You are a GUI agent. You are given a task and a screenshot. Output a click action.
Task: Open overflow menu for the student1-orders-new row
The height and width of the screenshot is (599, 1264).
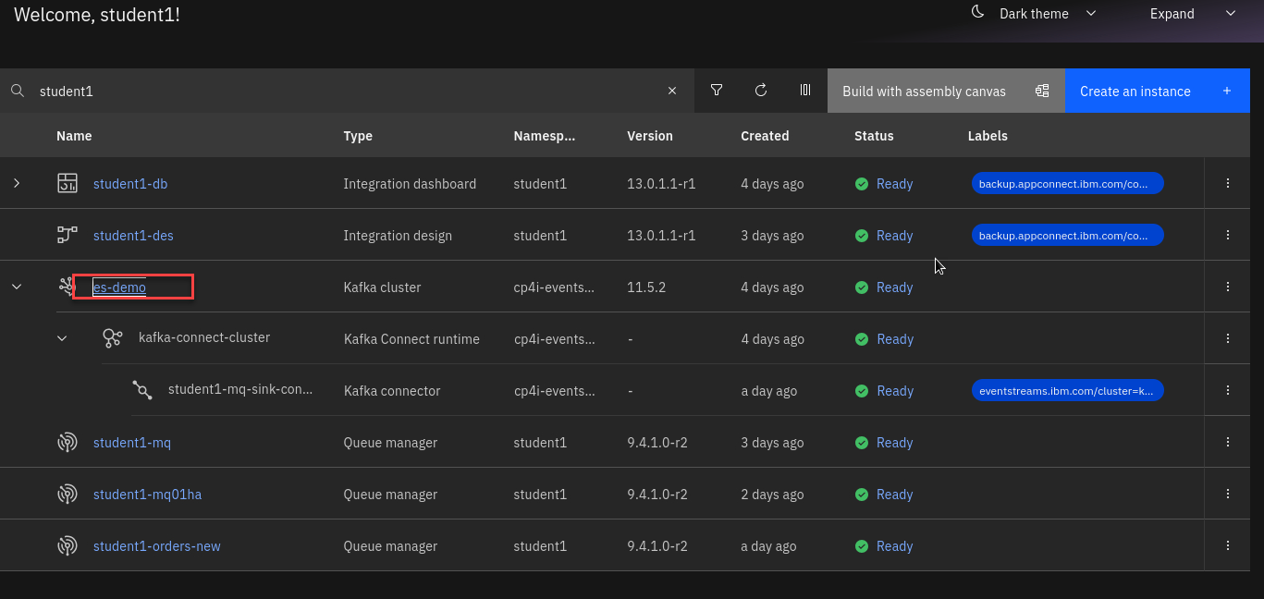tap(1228, 545)
